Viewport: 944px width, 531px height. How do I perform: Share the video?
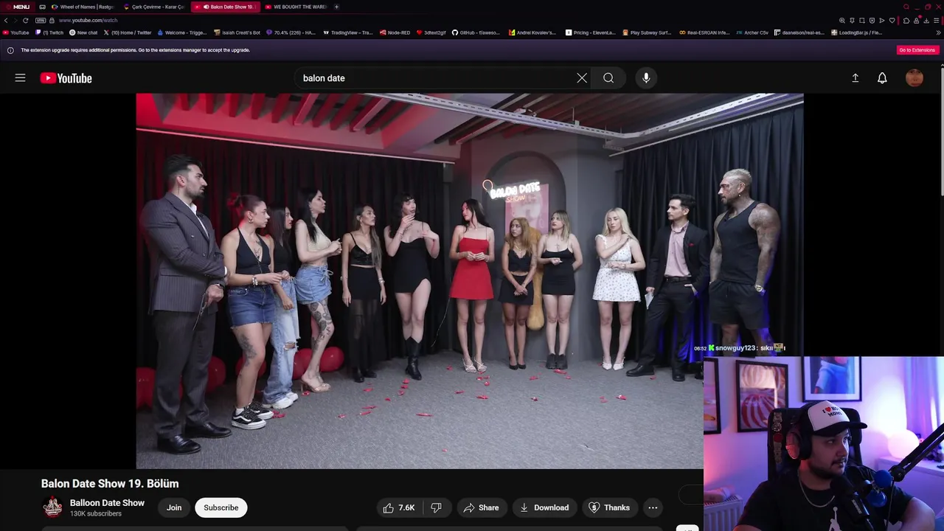481,507
